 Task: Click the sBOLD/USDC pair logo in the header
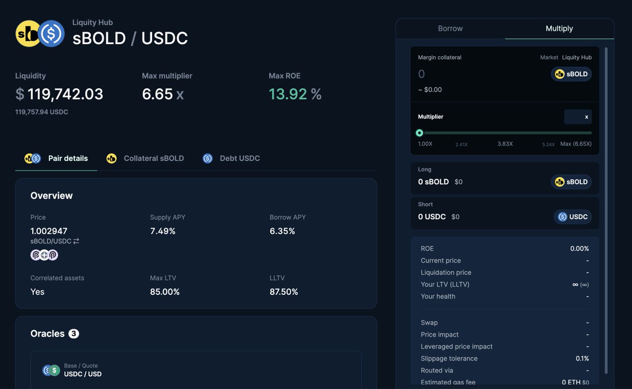39,33
